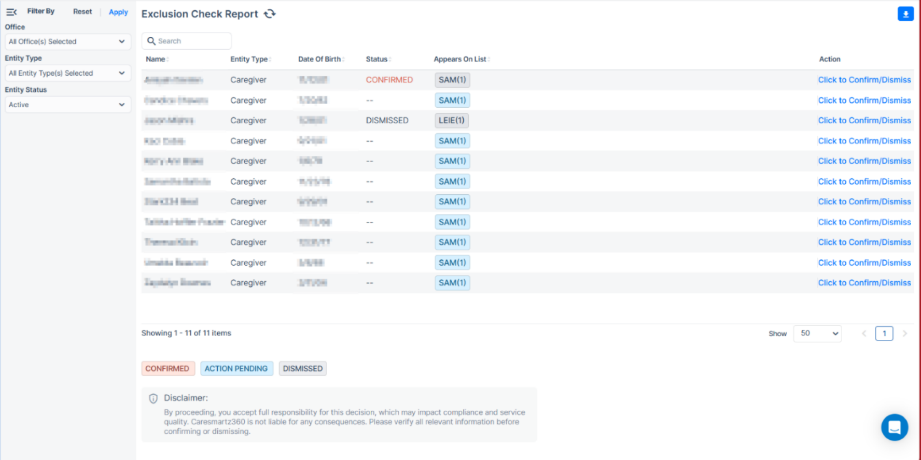Screen dimensions: 921x460
Task: Sort by Date Of Birth column
Action: click(321, 59)
